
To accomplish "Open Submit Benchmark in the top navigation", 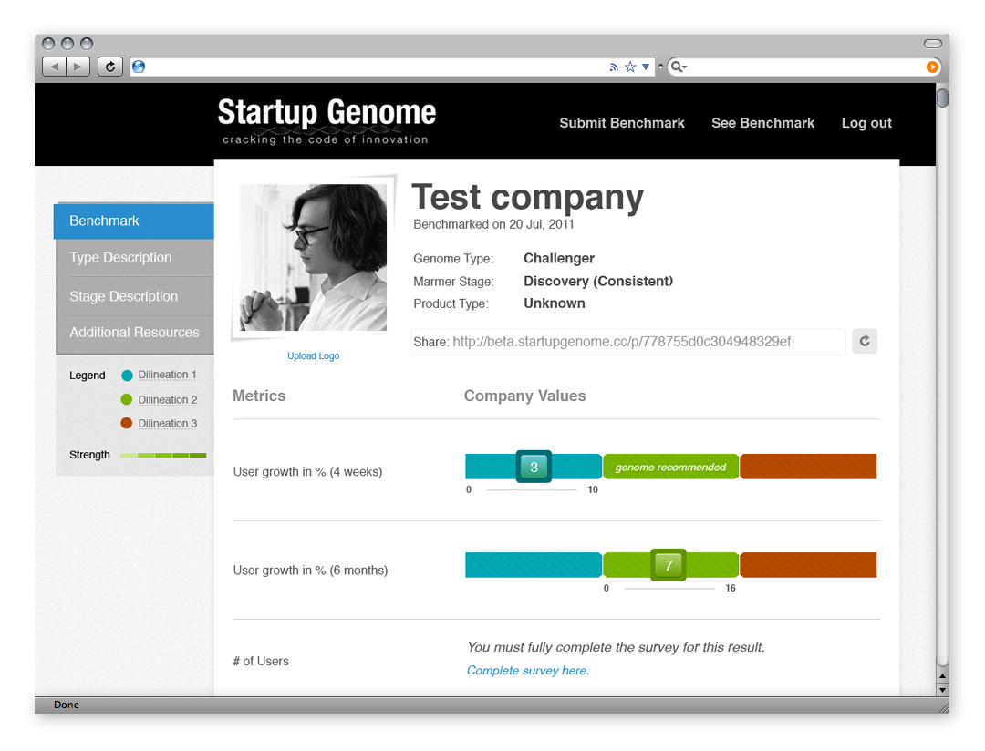I will [x=622, y=123].
